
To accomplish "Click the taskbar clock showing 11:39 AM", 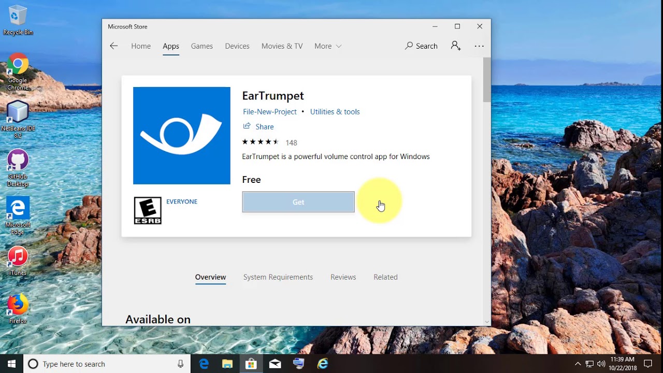I will click(623, 364).
